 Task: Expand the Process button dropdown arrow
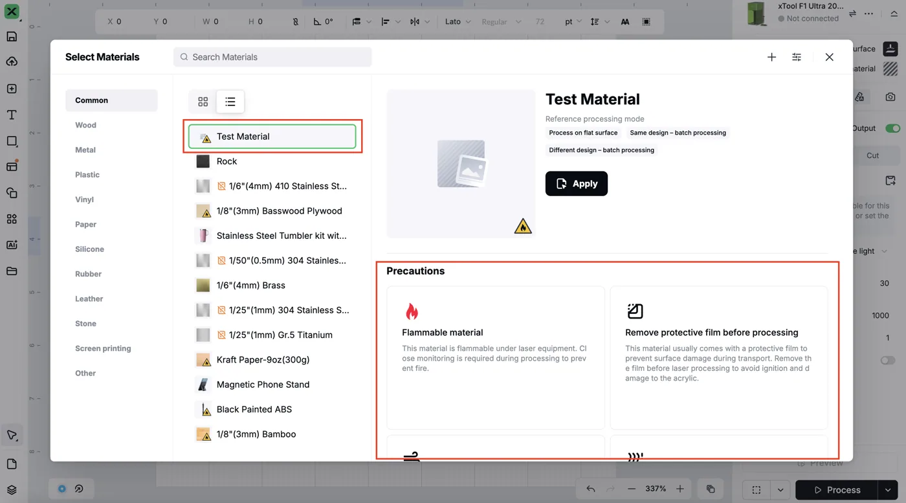tap(888, 490)
